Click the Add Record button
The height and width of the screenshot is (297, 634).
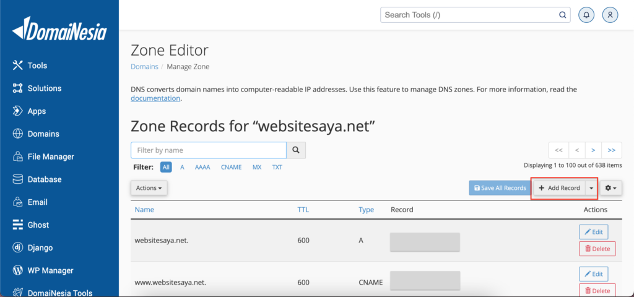point(559,188)
